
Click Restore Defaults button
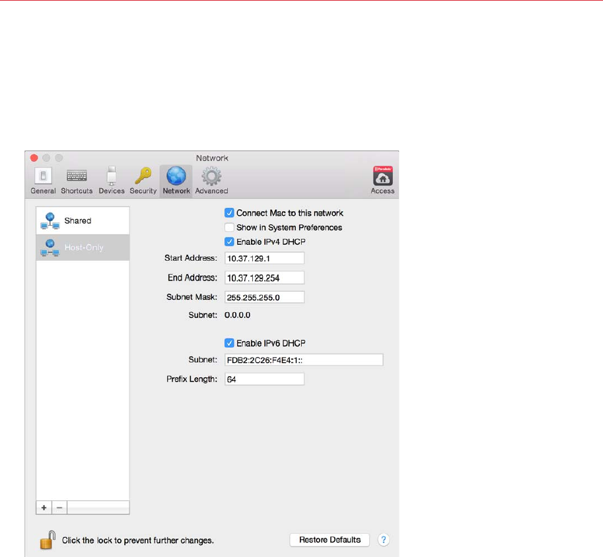point(330,540)
